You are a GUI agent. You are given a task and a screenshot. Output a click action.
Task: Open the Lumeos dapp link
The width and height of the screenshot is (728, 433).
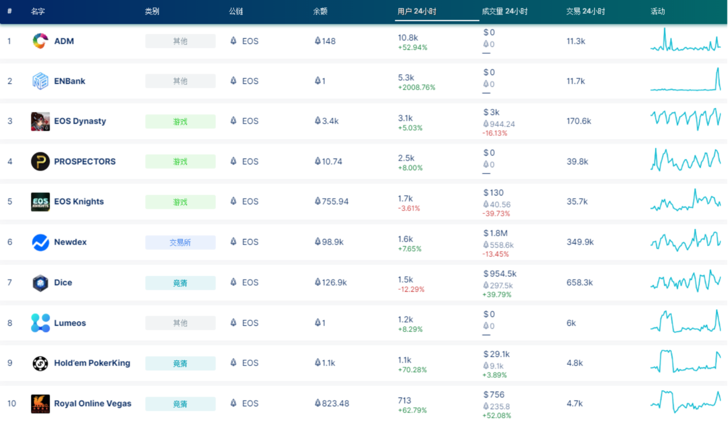(x=70, y=323)
